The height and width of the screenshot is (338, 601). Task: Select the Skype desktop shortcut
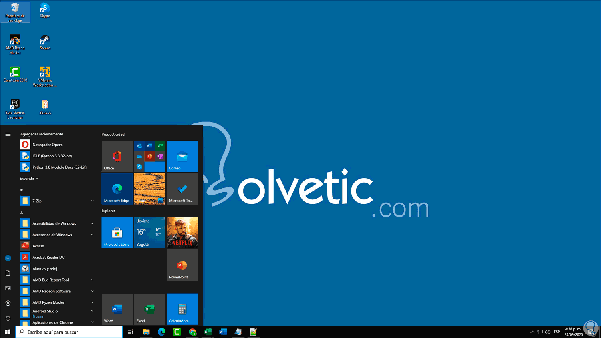click(45, 11)
